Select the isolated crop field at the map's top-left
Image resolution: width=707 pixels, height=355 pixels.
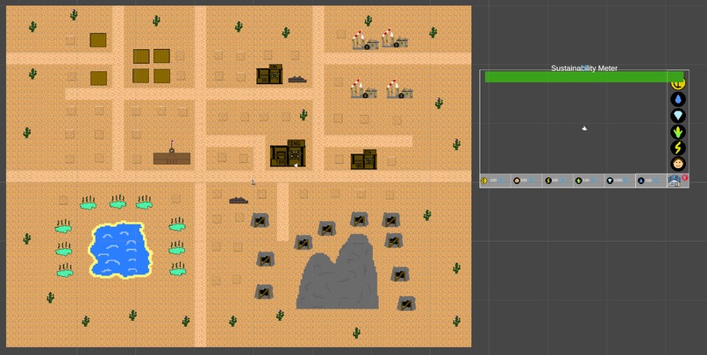coord(98,40)
